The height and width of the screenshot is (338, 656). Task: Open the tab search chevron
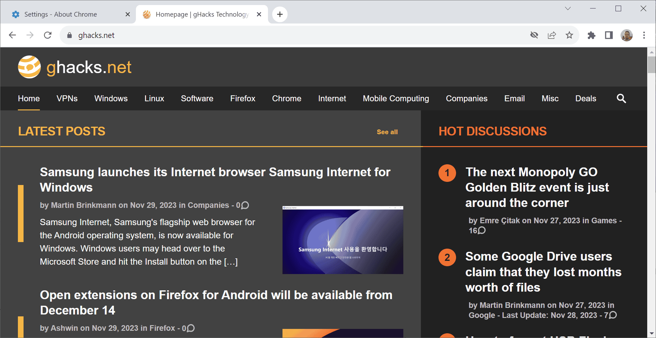tap(568, 8)
